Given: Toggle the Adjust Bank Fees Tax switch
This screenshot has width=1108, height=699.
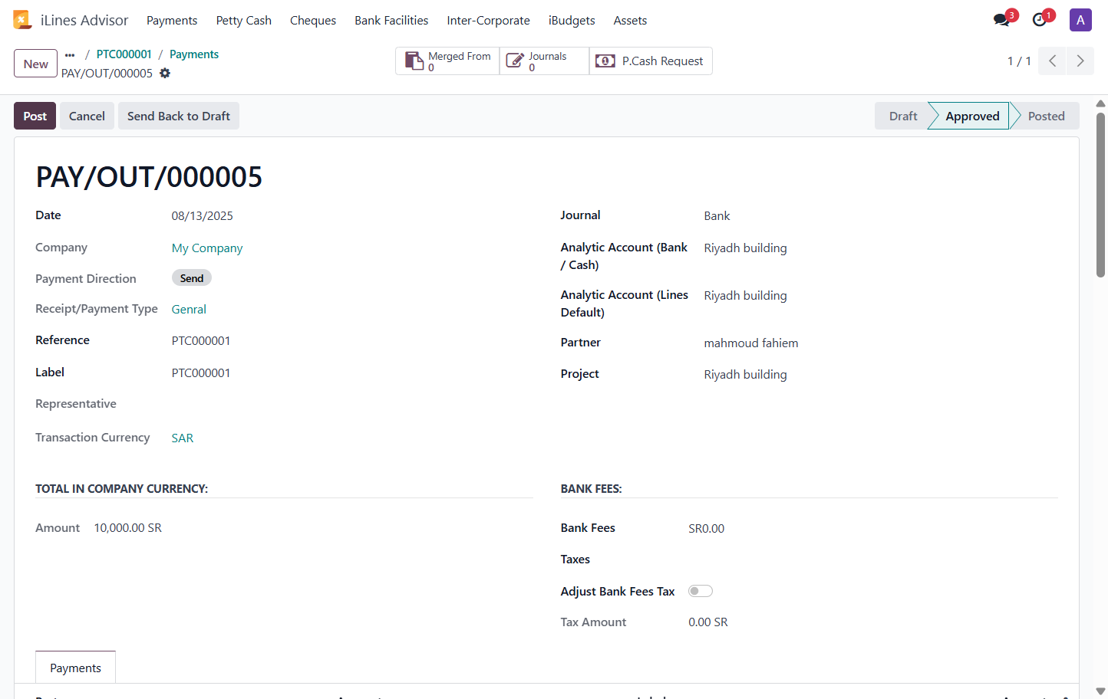Looking at the screenshot, I should tap(701, 591).
